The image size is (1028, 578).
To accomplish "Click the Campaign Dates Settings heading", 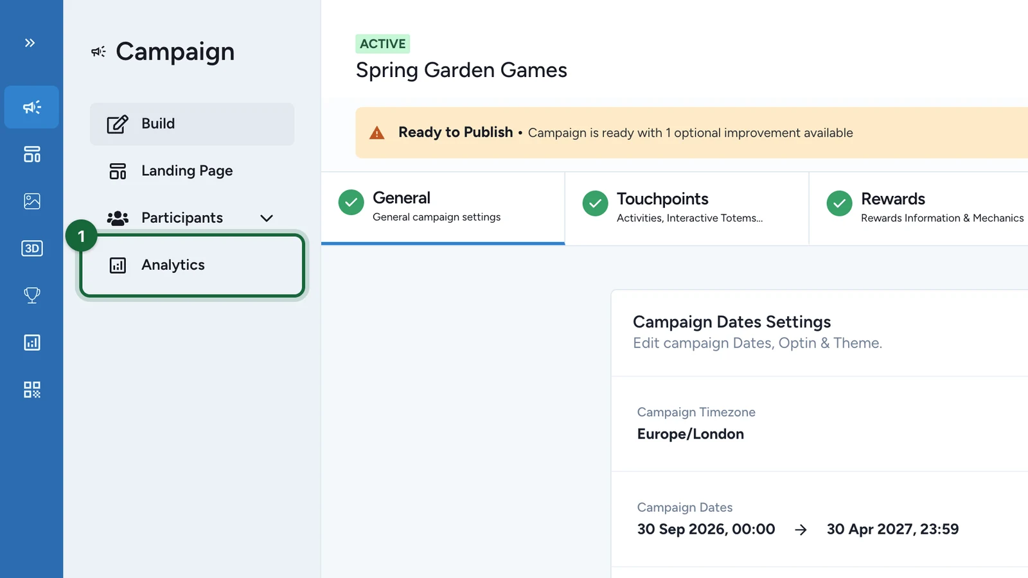I will pyautogui.click(x=732, y=322).
